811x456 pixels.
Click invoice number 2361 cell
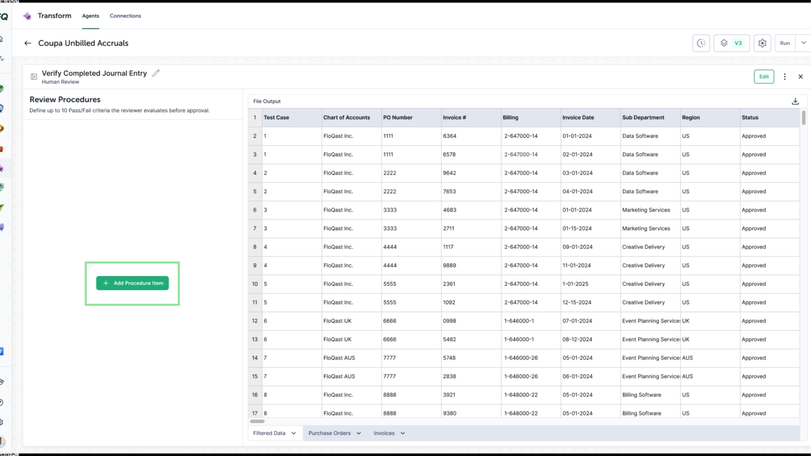(471, 284)
